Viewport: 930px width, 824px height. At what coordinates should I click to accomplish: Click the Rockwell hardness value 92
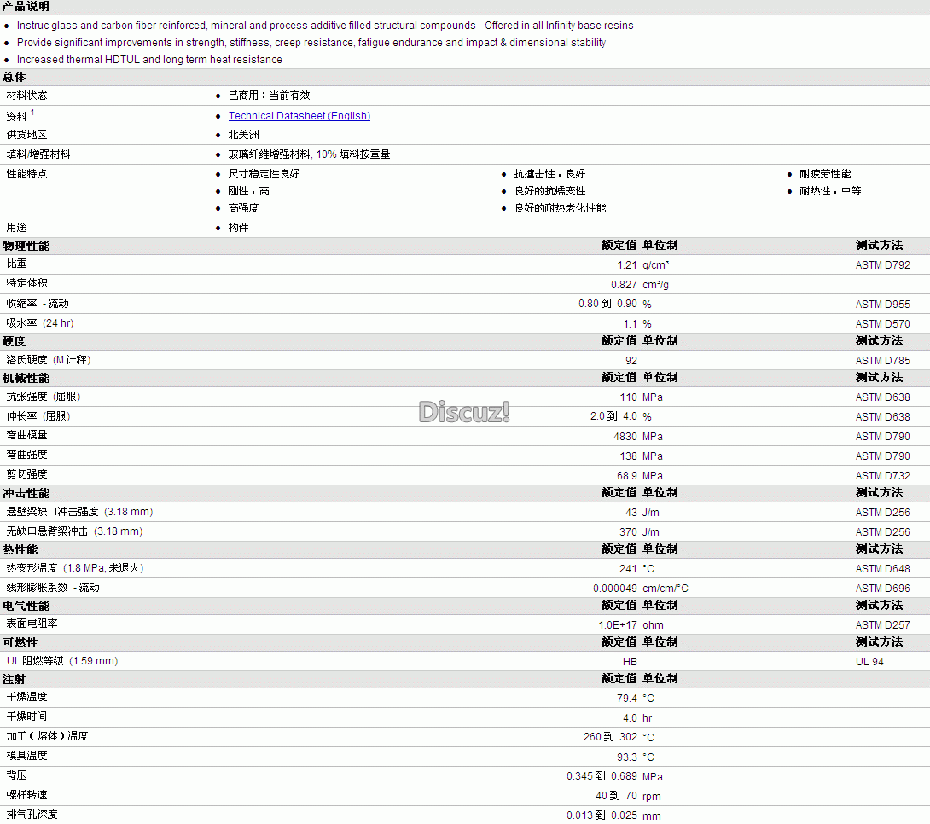(x=631, y=361)
